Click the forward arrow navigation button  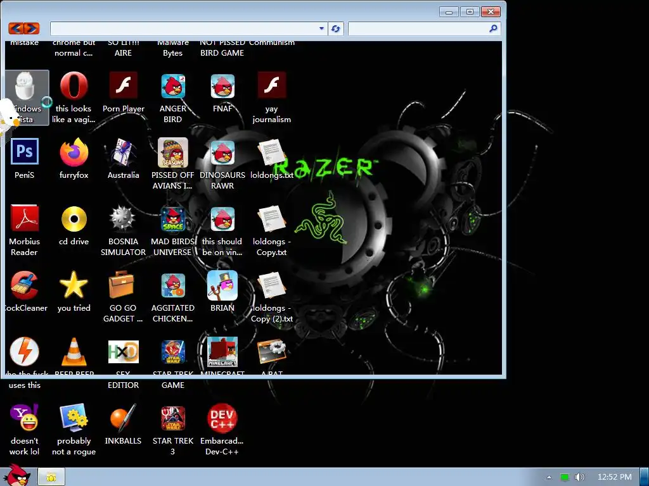point(32,28)
